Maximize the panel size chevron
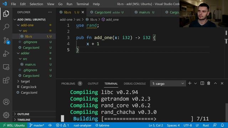Screen dimensions: 228x128 [x=215, y=83]
